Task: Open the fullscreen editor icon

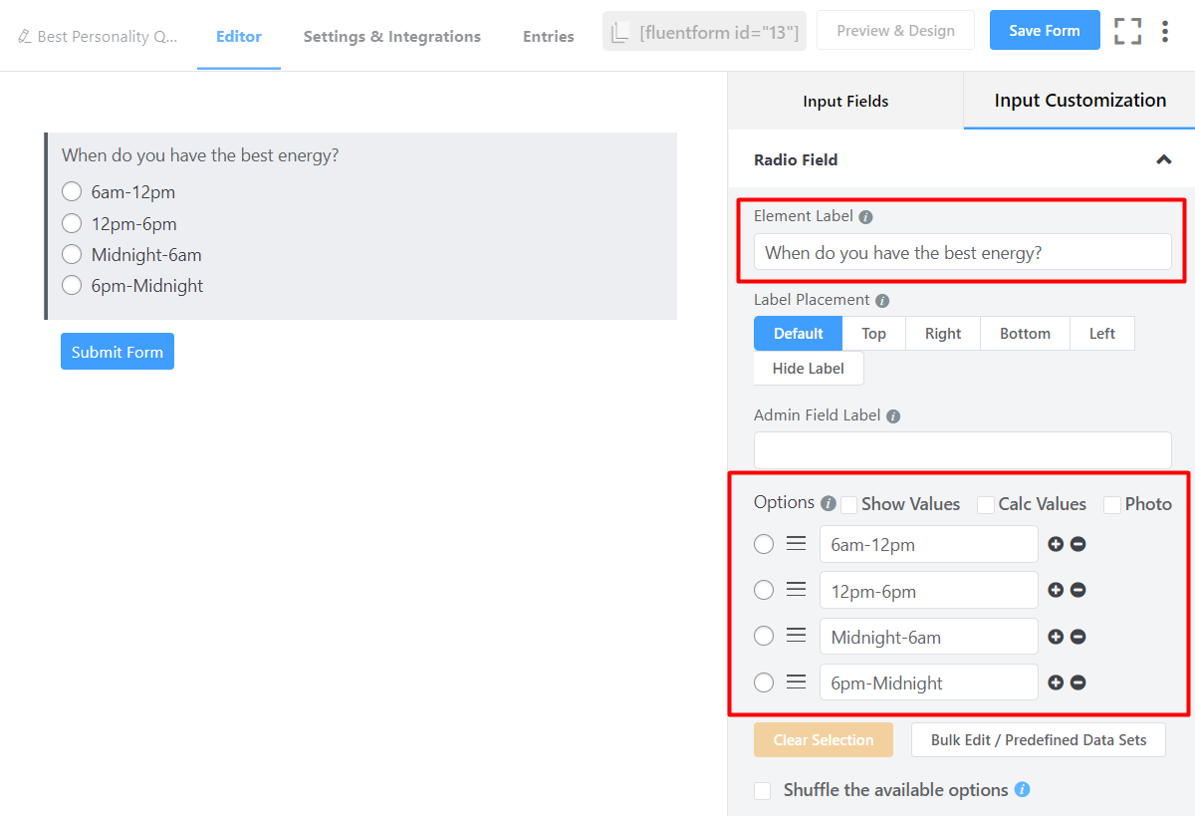Action: point(1128,31)
